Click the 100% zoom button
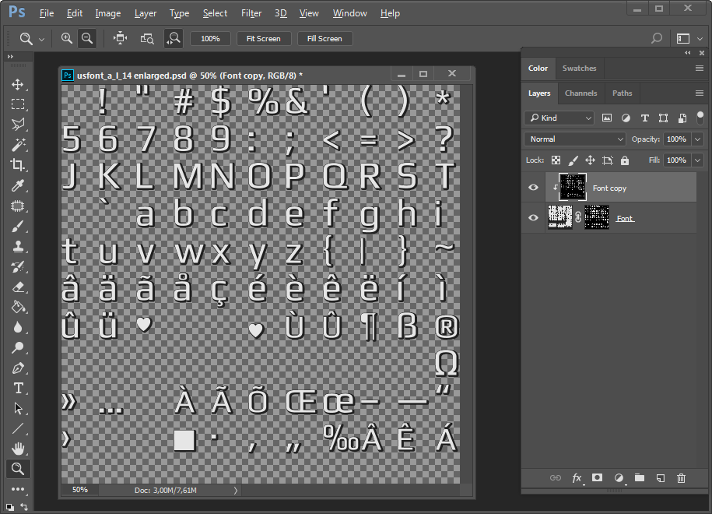Viewport: 712px width, 514px height. (210, 39)
